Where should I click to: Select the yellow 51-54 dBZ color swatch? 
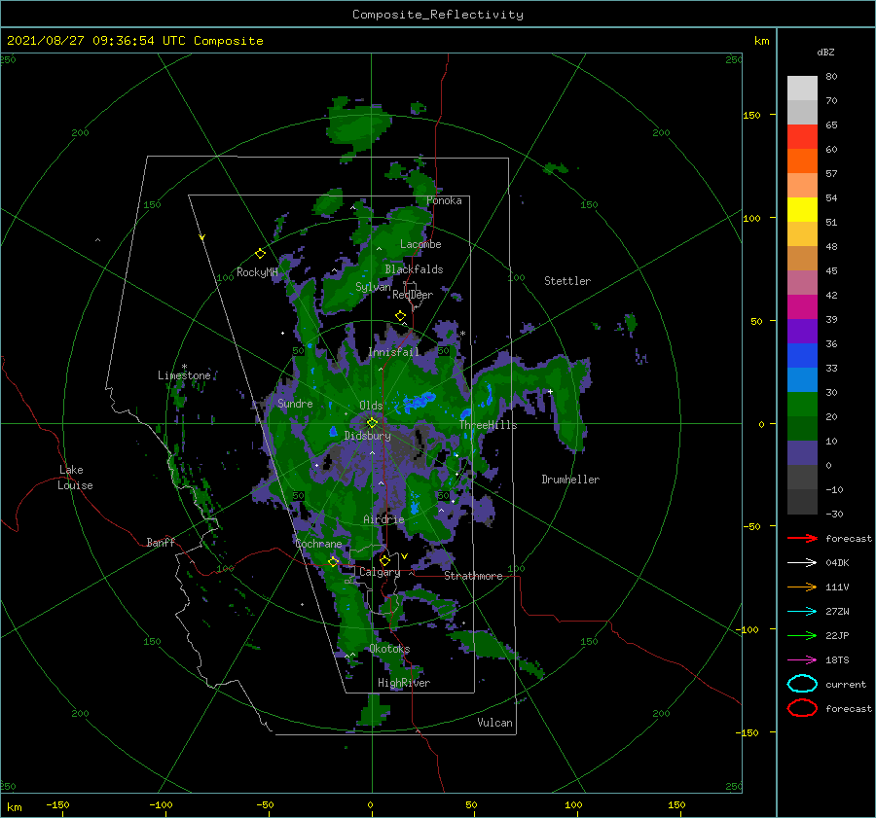click(802, 210)
